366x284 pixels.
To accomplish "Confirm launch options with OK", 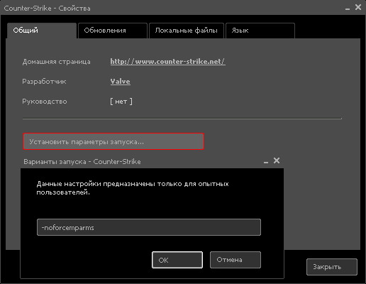I will coord(177,260).
